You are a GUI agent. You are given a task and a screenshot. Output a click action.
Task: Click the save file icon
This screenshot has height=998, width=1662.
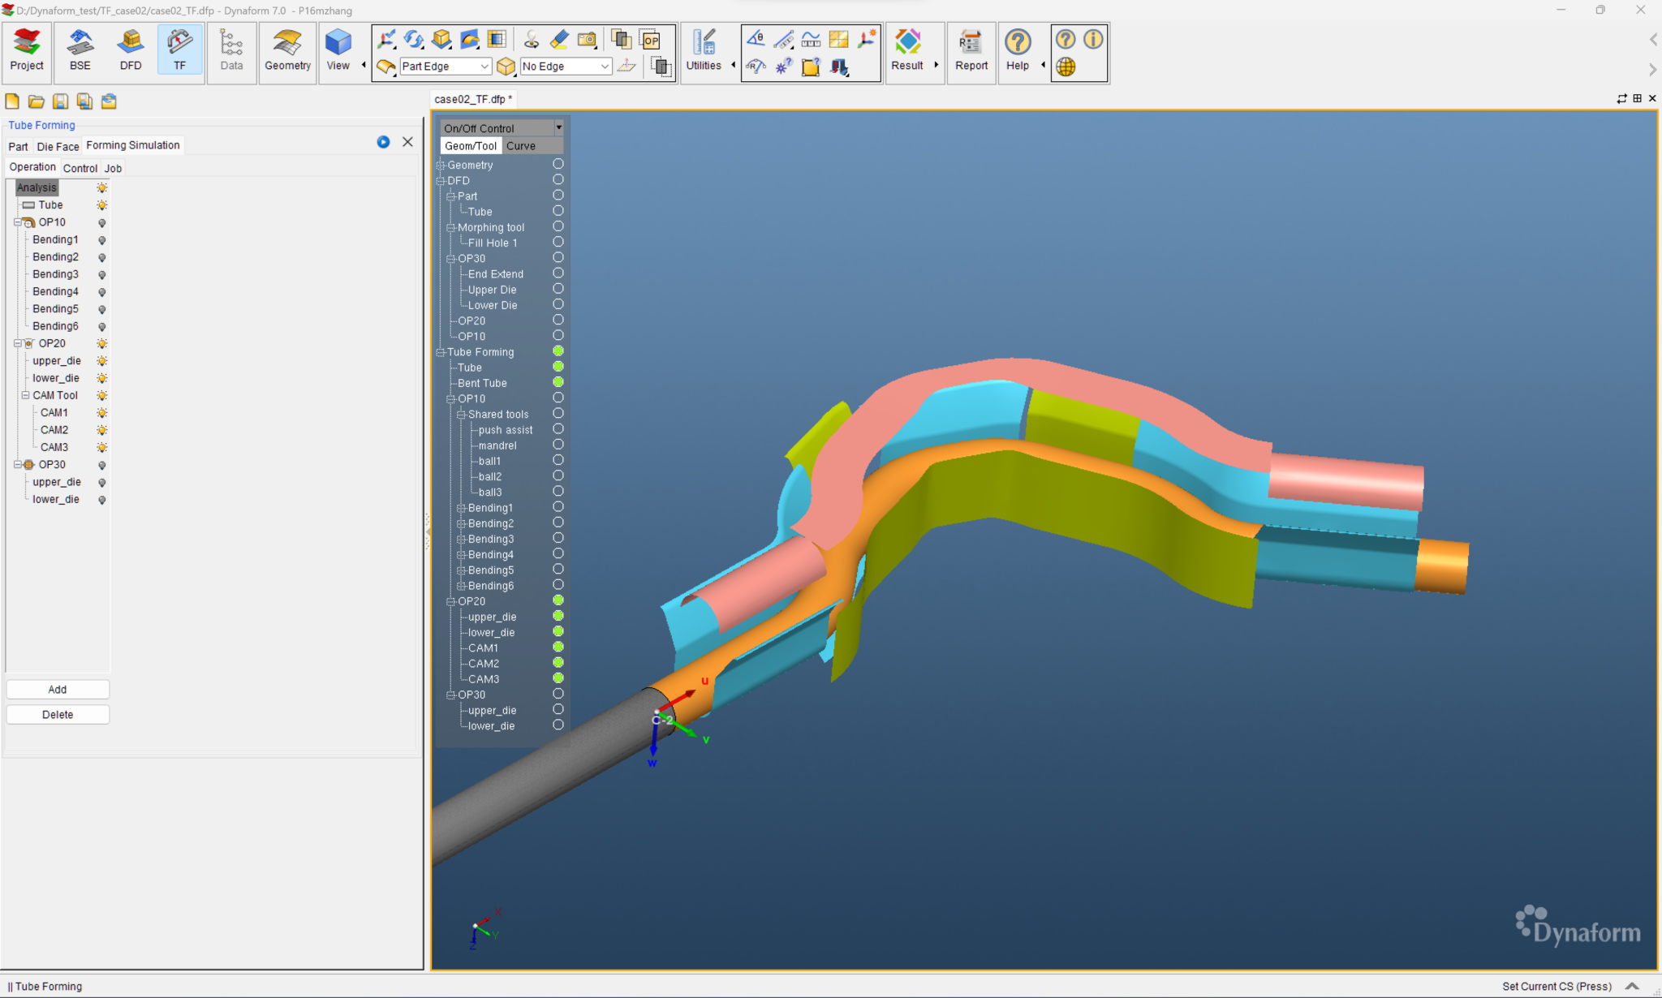pos(60,101)
